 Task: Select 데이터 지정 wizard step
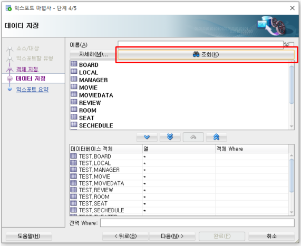(31, 78)
